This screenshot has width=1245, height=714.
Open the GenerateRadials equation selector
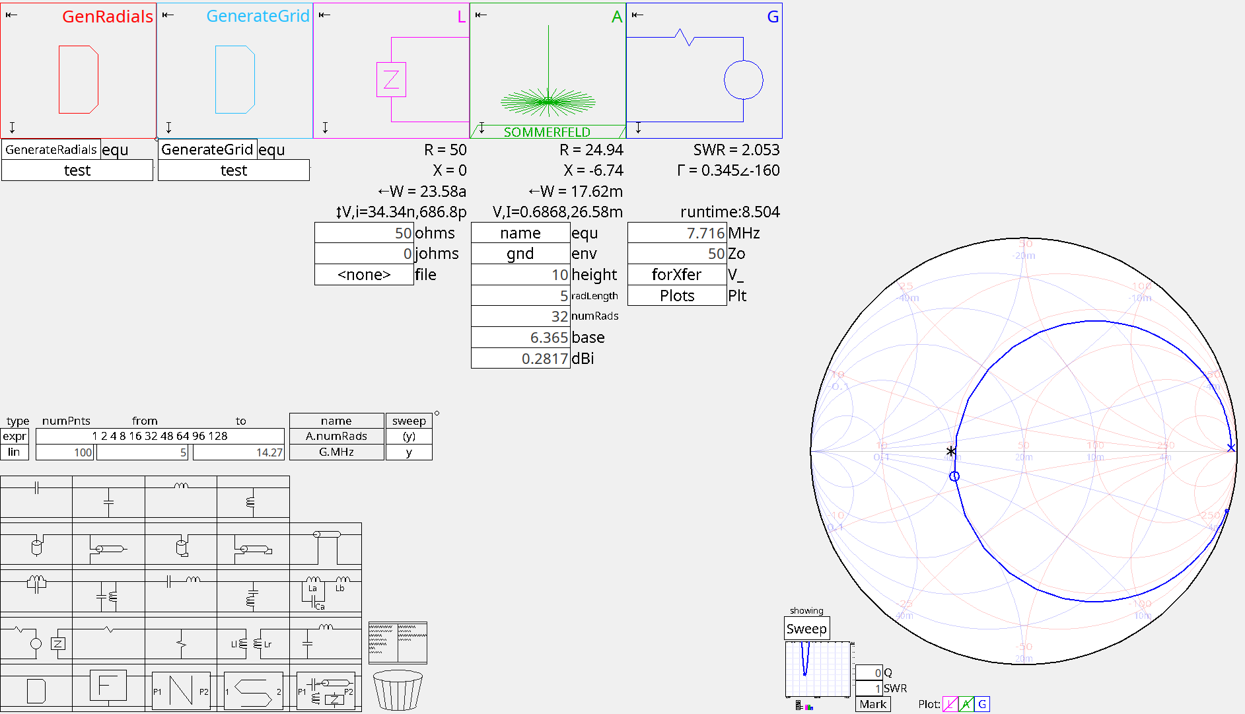[x=52, y=150]
